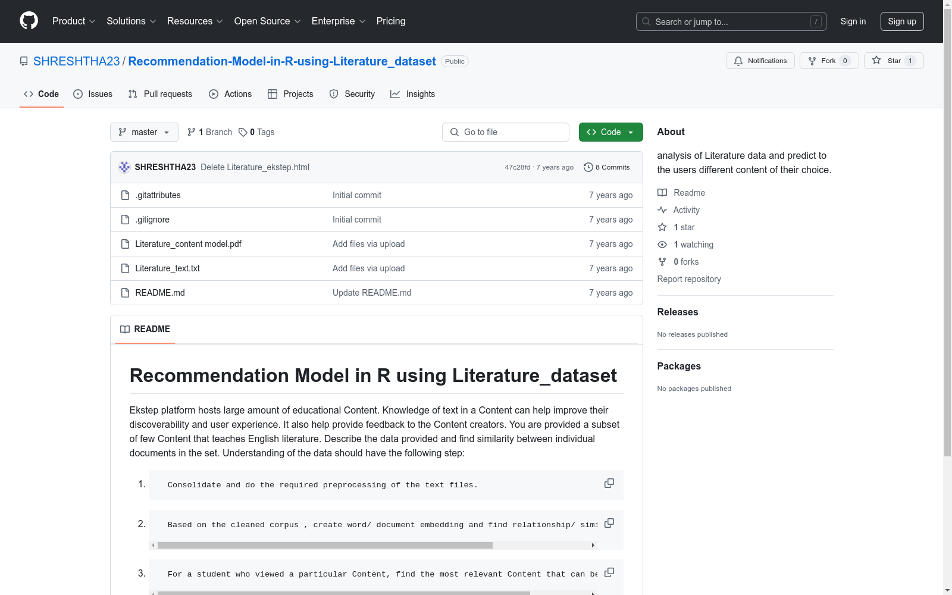Open the Enterprise dropdown
Screen dimensions: 952x595
(339, 21)
